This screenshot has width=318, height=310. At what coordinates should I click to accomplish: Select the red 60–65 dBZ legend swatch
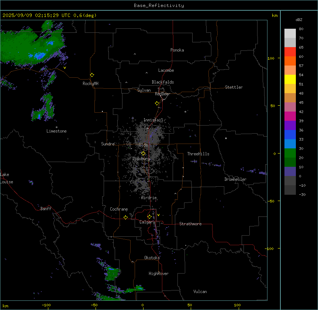point(290,52)
